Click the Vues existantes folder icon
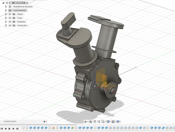The width and height of the screenshot is (175, 132). tap(10, 10)
